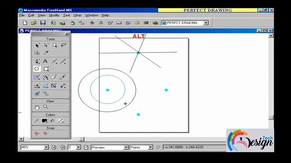Open the fill color black swatch
Image resolution: width=291 pixels, height=163 pixels.
click(x=45, y=121)
